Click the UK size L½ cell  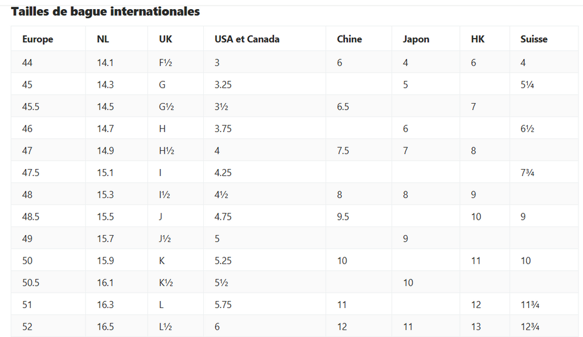coord(166,327)
